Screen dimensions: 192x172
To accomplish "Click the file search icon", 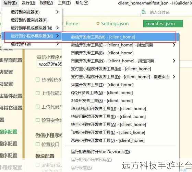I will (x=144, y=12).
